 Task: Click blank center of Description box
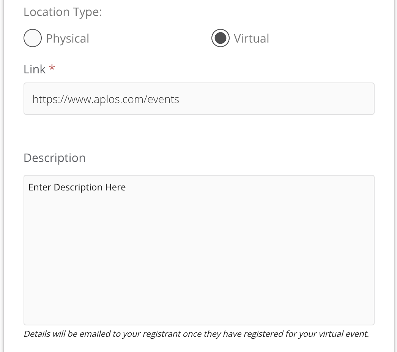coord(199,250)
